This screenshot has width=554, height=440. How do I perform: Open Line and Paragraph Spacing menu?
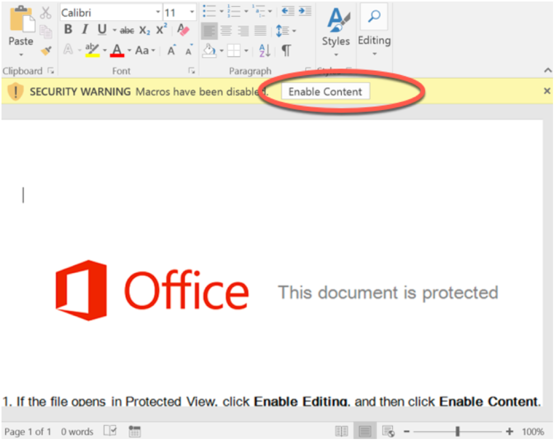point(285,30)
